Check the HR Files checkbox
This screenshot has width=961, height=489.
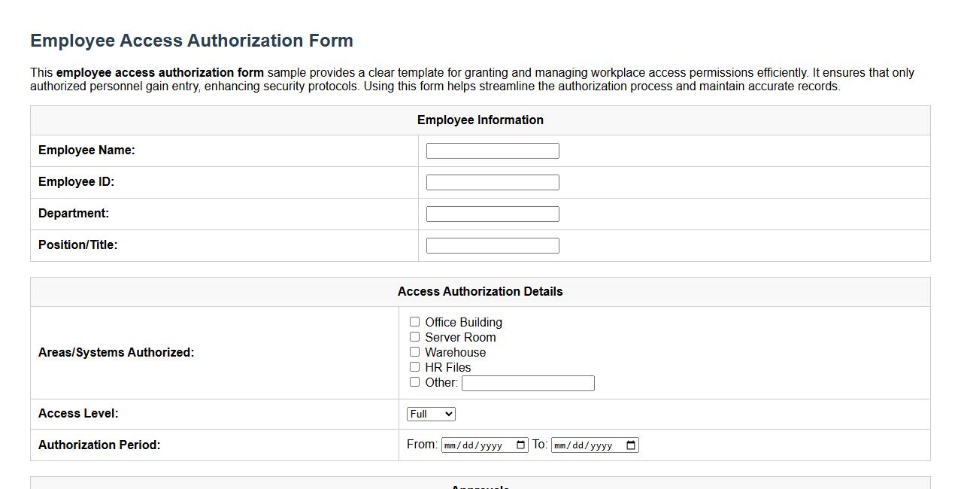pyautogui.click(x=414, y=366)
